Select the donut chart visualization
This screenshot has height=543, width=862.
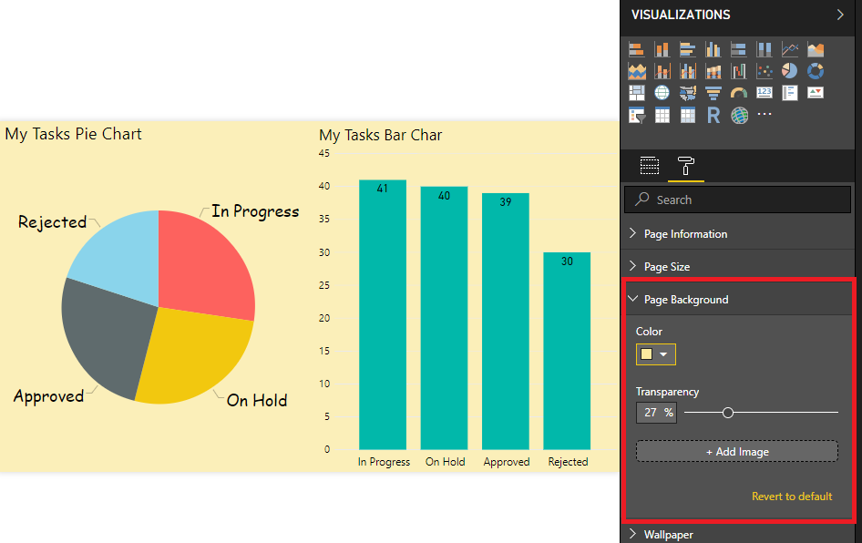coord(815,71)
